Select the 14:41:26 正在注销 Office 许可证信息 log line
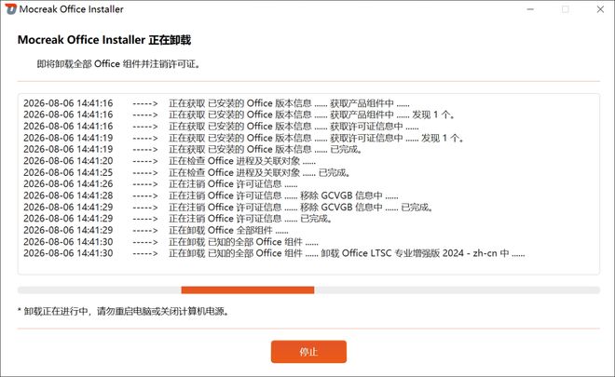The image size is (615, 377). click(x=160, y=183)
